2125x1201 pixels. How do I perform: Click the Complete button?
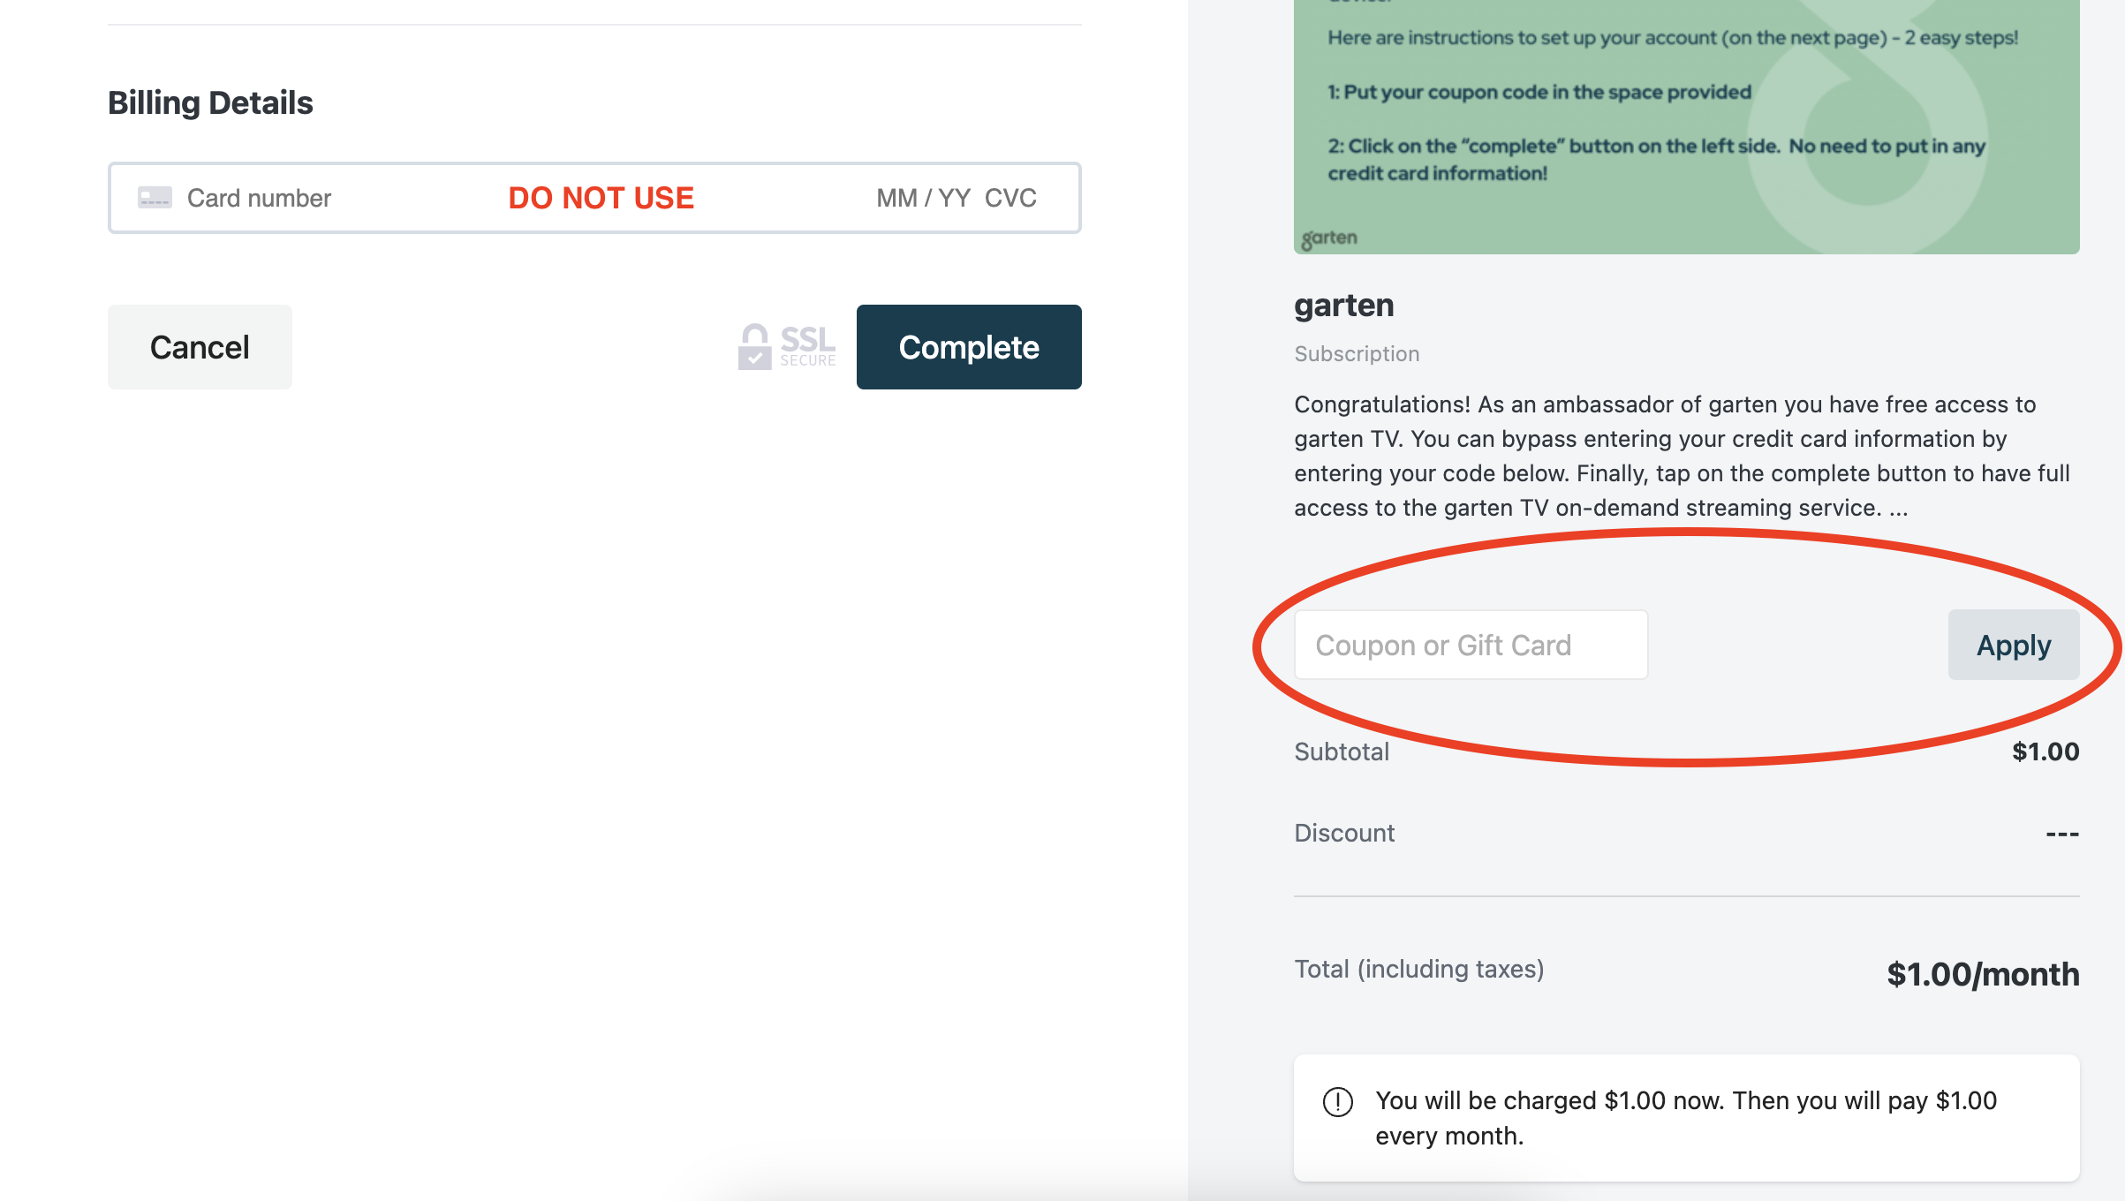tap(969, 347)
